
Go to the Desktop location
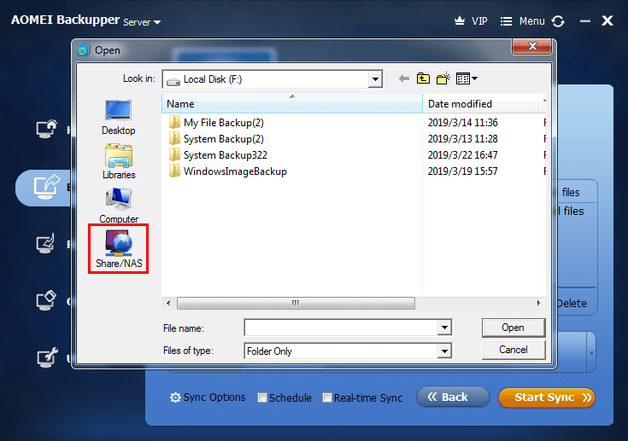tap(118, 117)
